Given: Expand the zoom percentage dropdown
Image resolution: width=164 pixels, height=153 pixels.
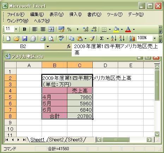Looking at the screenshot, I should 155,38.
